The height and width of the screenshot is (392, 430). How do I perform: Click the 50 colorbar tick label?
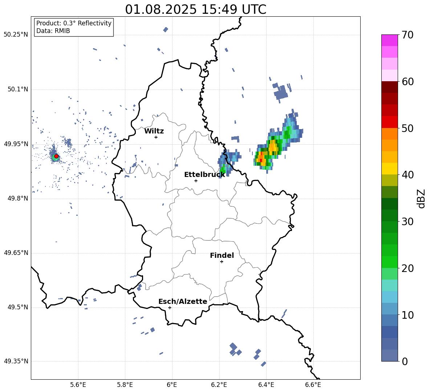(x=407, y=128)
